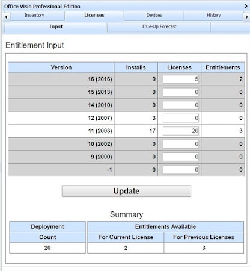Click the Licenses field for version 10 (2002)
This screenshot has width=250, height=271.
(x=181, y=144)
